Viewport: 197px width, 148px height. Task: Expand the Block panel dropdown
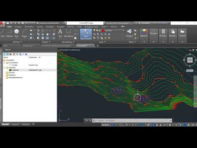[132, 42]
